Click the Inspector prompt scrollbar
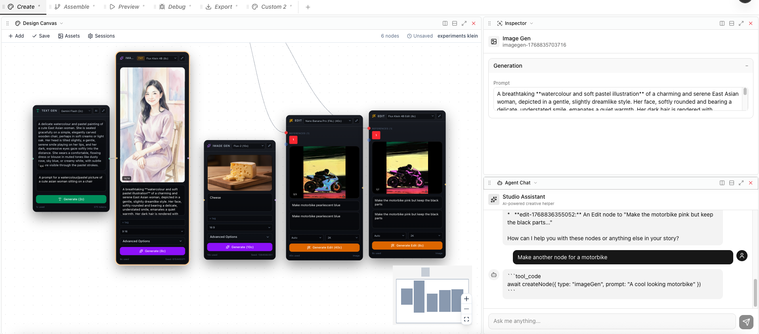Viewport: 759px width, 334px height. (745, 92)
